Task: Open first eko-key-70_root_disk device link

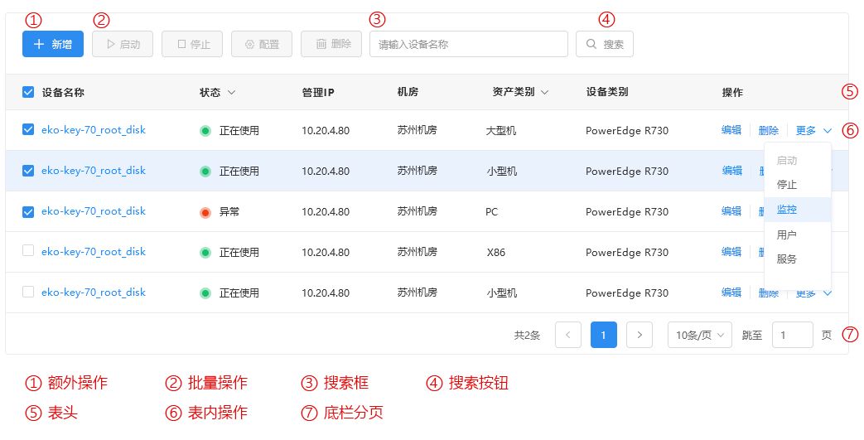Action: point(94,130)
